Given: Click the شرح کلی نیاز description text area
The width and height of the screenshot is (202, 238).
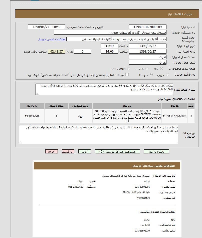Looking at the screenshot, I should click(x=104, y=89).
